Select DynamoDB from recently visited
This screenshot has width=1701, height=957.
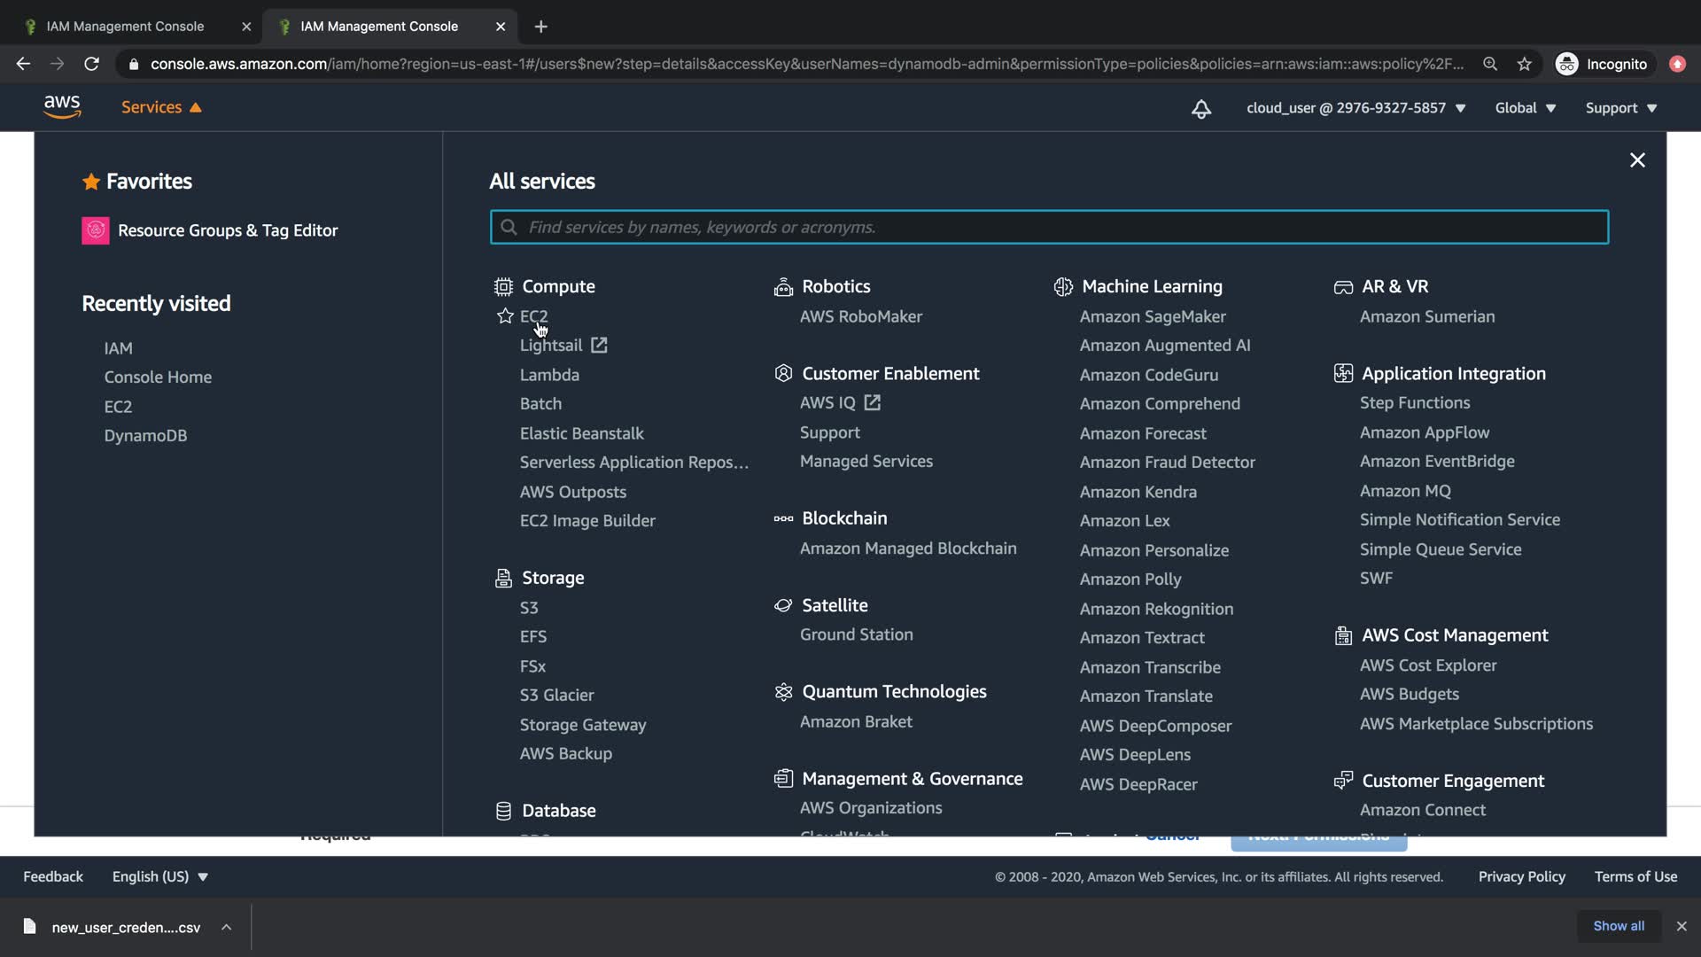(145, 436)
